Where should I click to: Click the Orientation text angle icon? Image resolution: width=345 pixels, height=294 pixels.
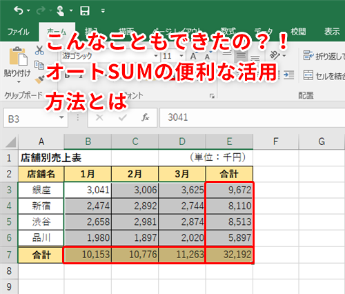click(x=275, y=55)
